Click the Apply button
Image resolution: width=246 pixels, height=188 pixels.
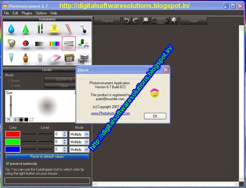194,21
